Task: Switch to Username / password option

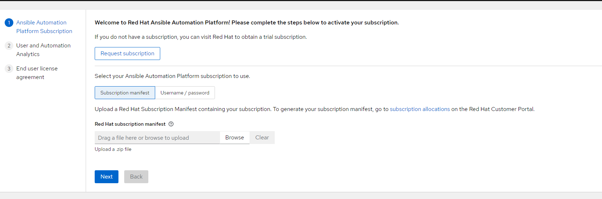Action: coord(185,93)
